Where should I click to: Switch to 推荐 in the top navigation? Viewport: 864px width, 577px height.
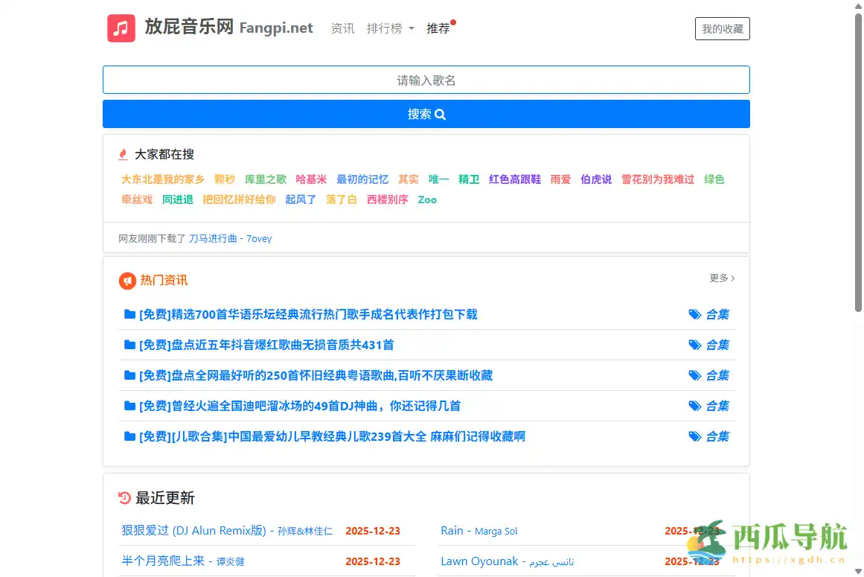coord(439,28)
